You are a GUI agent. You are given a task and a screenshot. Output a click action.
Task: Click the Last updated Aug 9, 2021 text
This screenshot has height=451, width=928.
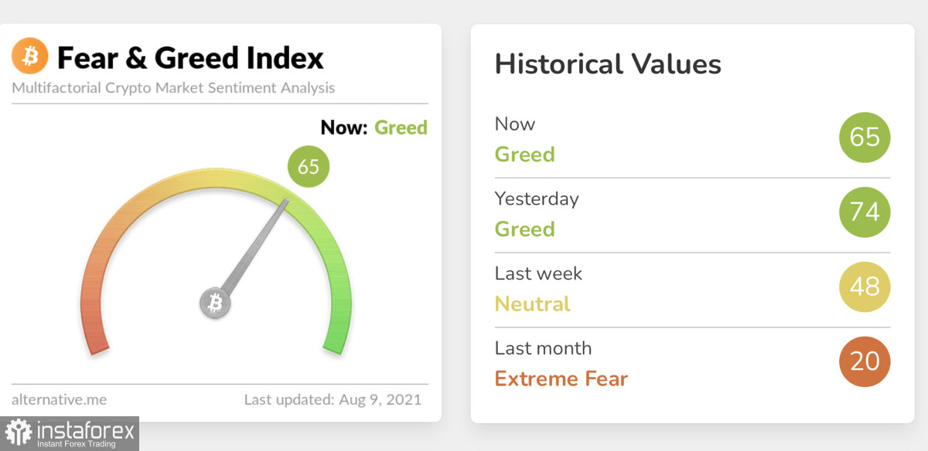tap(333, 399)
